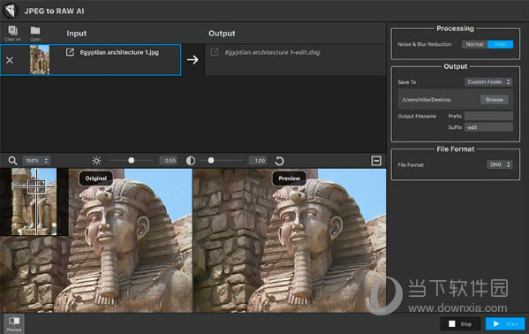Remove Egyptian architecture 1.jpg with the X

pos(10,60)
